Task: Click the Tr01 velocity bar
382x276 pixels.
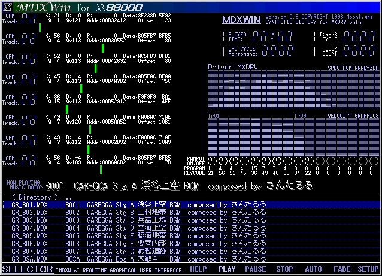Action: point(212,137)
